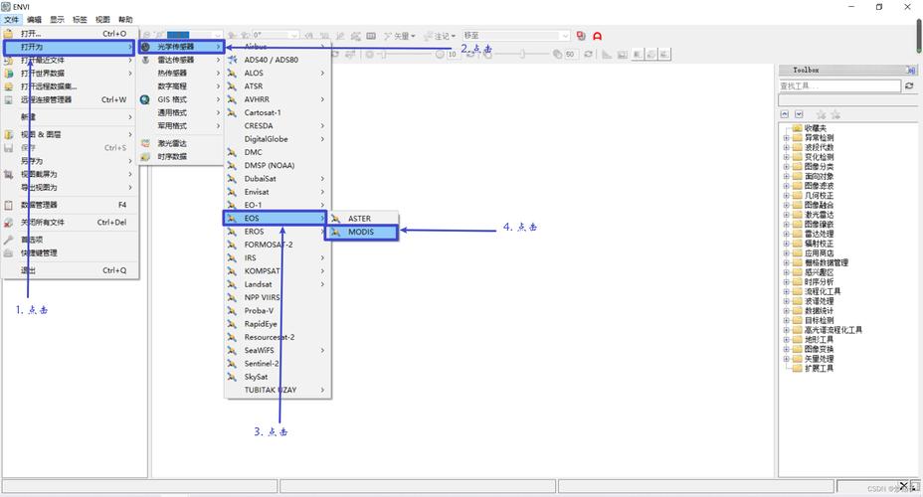Select the 图像镶嵌 folder in Toolbox
The image size is (923, 497).
(x=819, y=224)
